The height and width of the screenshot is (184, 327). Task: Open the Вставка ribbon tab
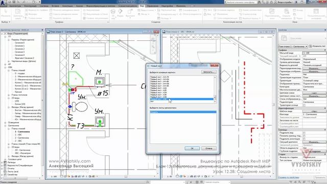55,6
